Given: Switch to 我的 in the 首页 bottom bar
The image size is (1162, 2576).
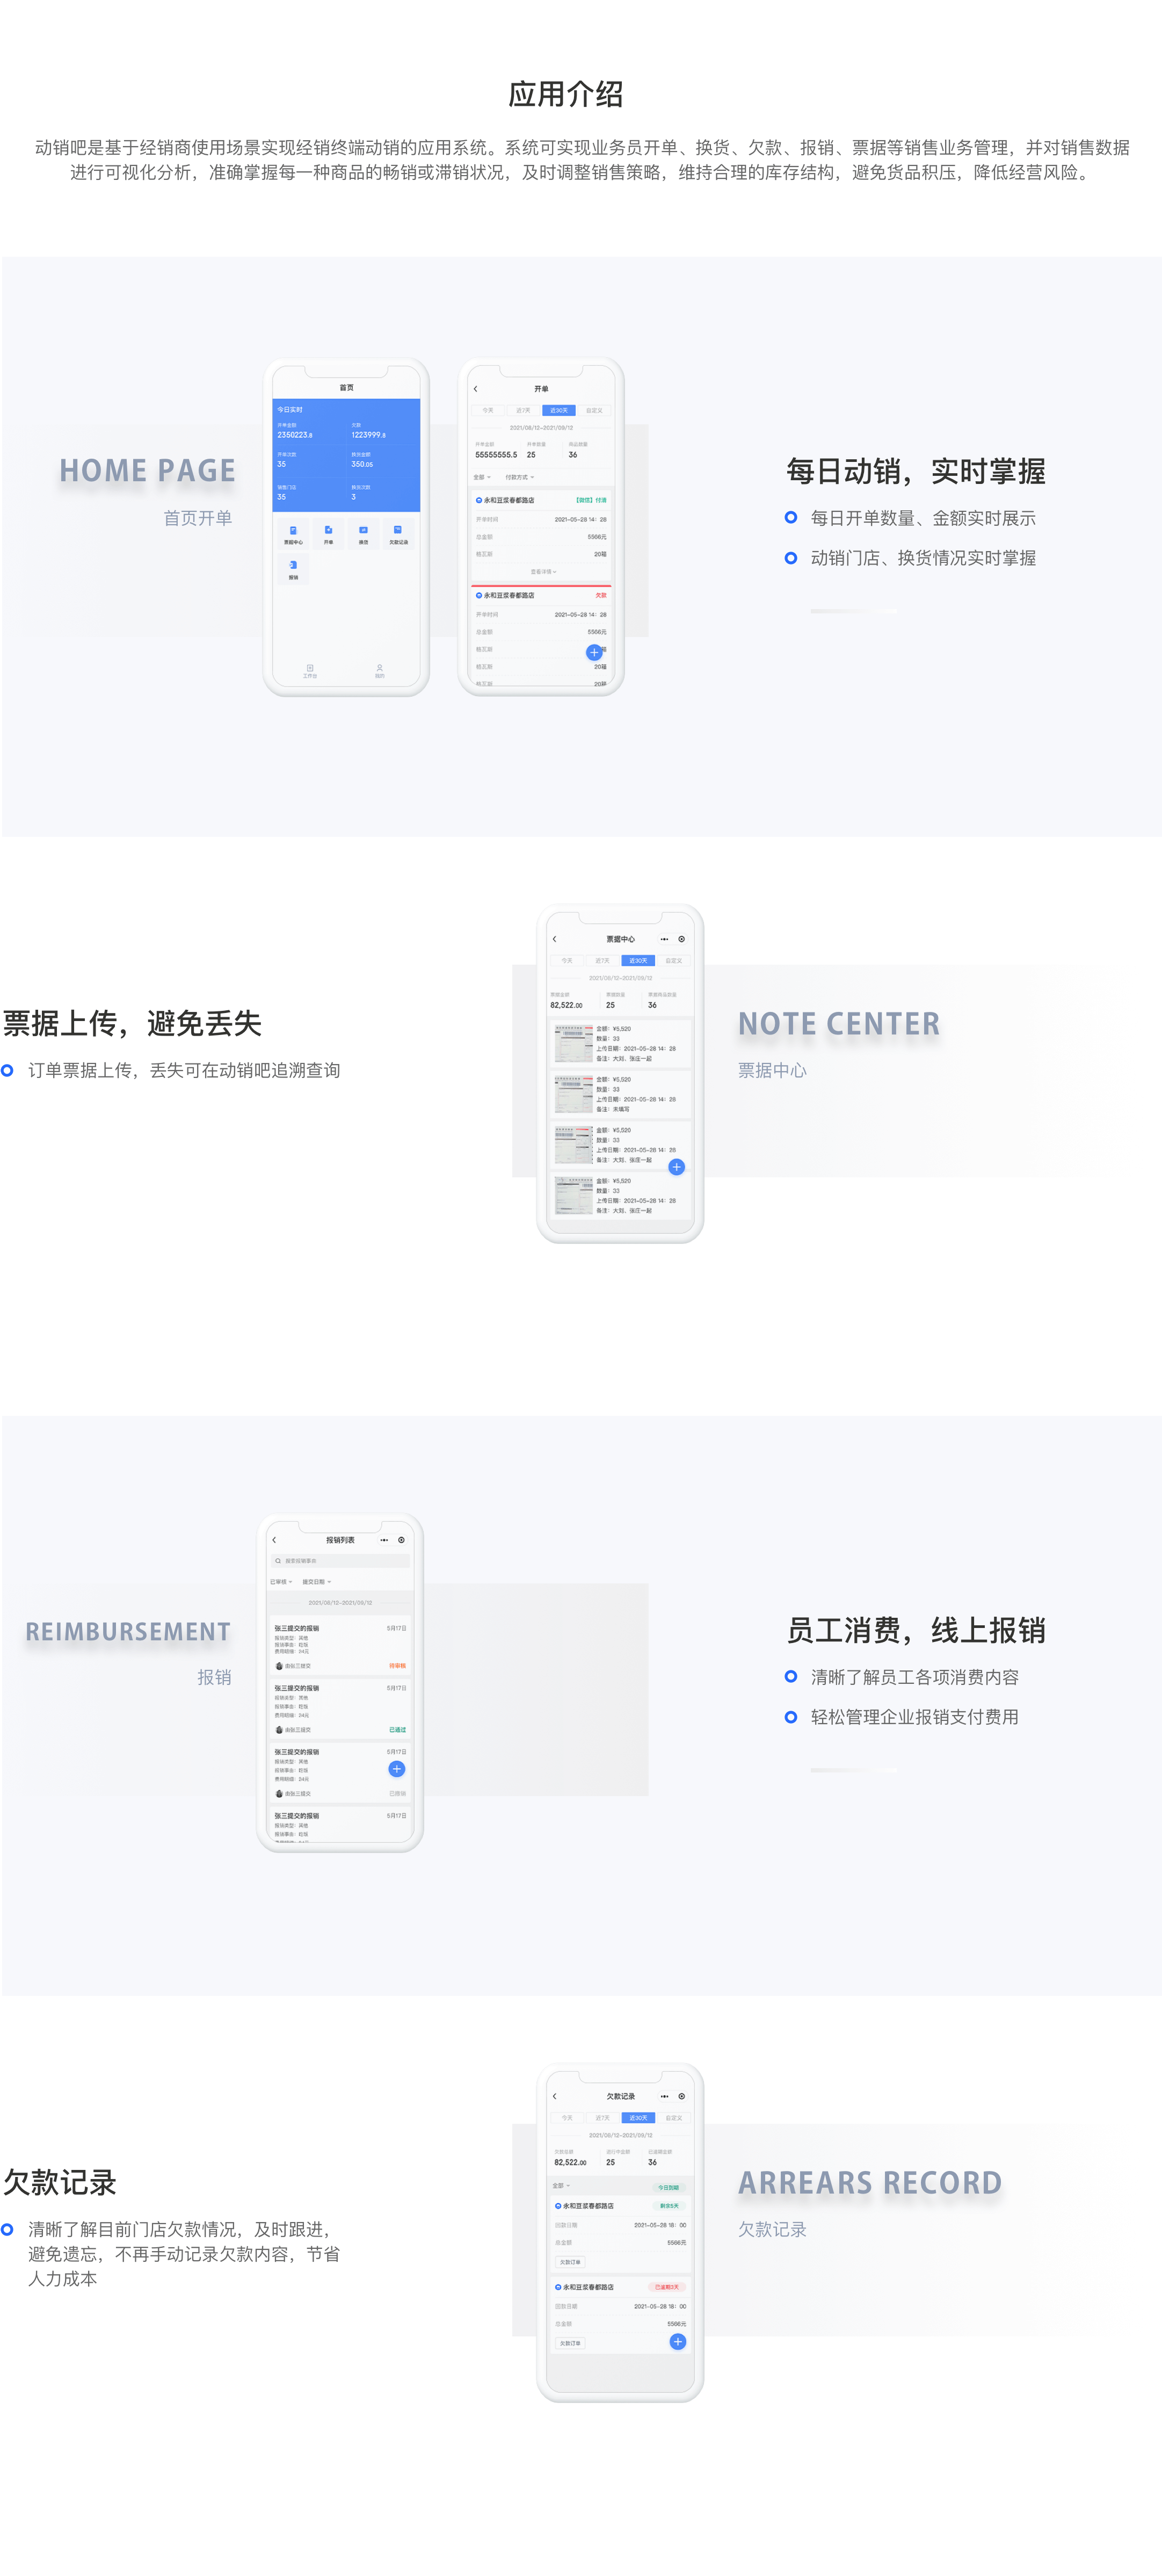Looking at the screenshot, I should coord(380,671).
